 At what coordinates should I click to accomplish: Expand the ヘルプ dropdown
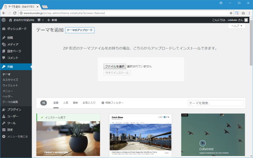(x=237, y=26)
